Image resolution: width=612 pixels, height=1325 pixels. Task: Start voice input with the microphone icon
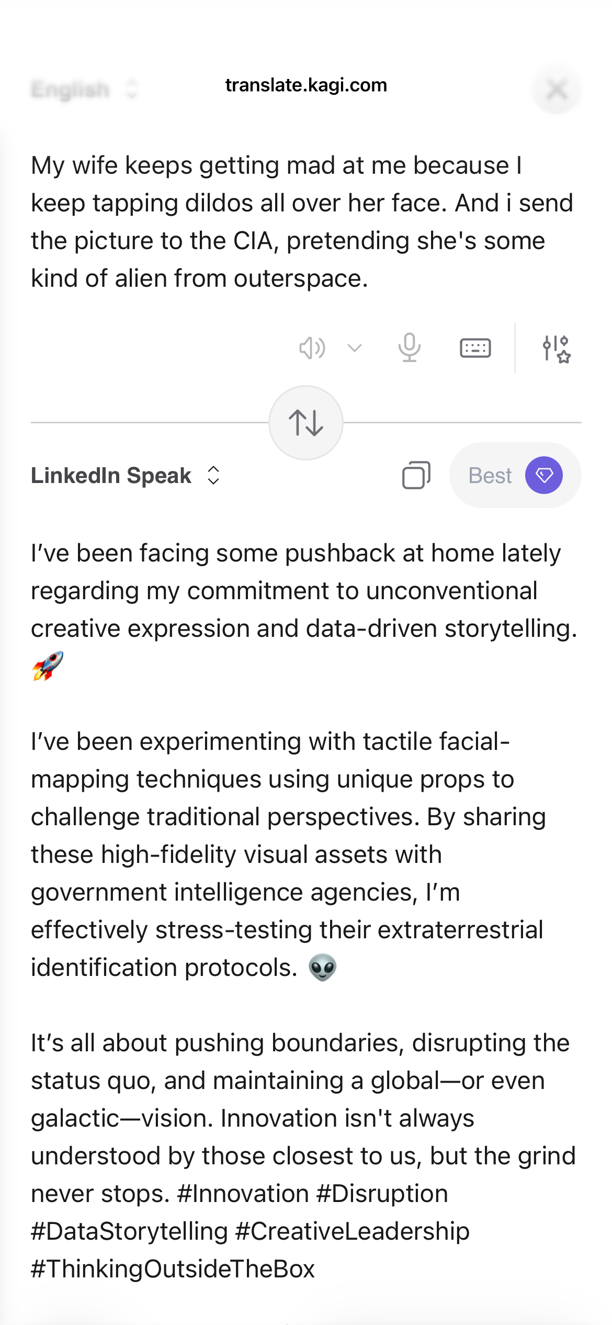pyautogui.click(x=409, y=348)
